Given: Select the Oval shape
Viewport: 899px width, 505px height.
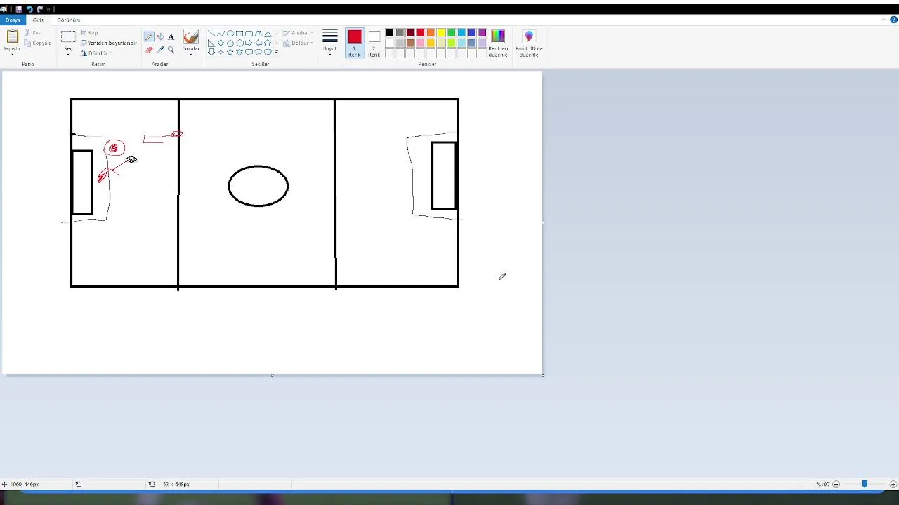Looking at the screenshot, I should pos(230,33).
